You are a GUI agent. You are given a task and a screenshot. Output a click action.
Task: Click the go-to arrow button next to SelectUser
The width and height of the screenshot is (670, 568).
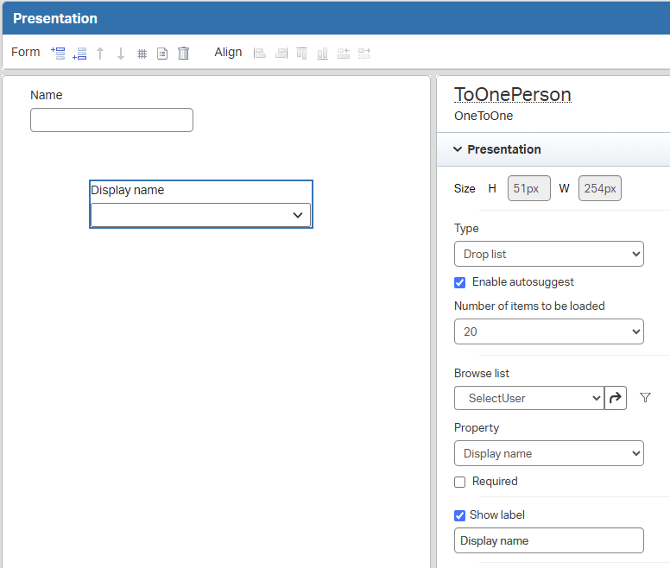[x=616, y=398]
